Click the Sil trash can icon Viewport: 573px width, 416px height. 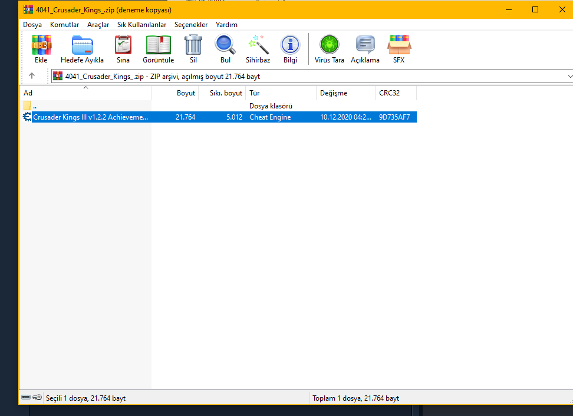tap(193, 45)
